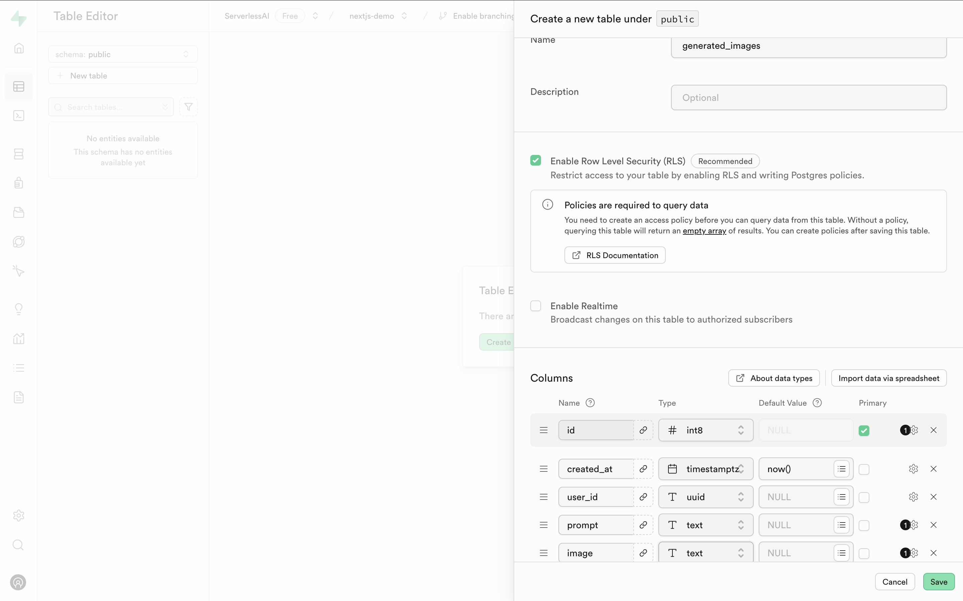The height and width of the screenshot is (601, 963).
Task: Select the 'New table' sidebar item
Action: (123, 75)
